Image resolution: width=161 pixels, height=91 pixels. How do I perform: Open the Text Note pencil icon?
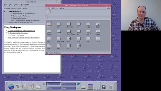[32, 87]
